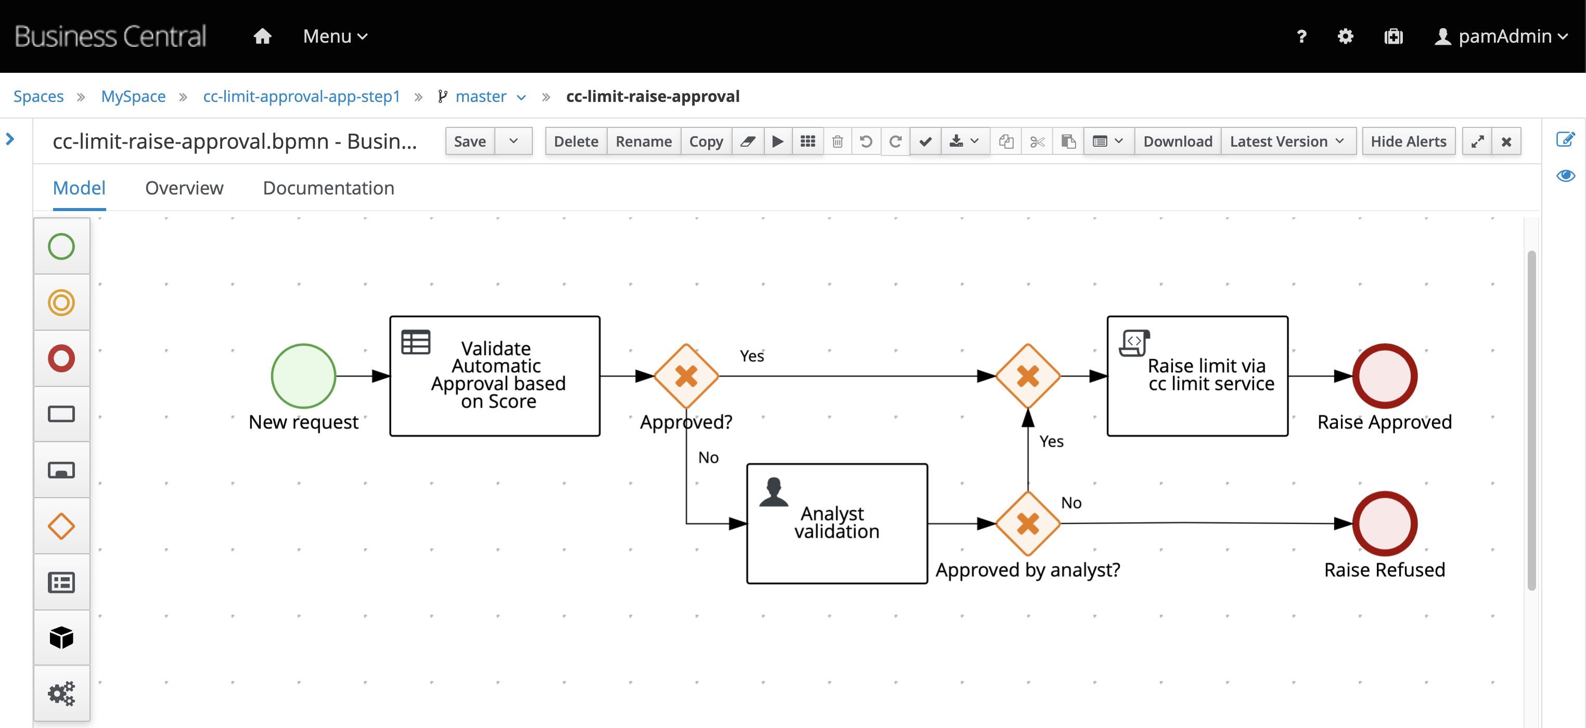This screenshot has width=1586, height=728.
Task: Open the Menu dropdown
Action: (x=335, y=36)
